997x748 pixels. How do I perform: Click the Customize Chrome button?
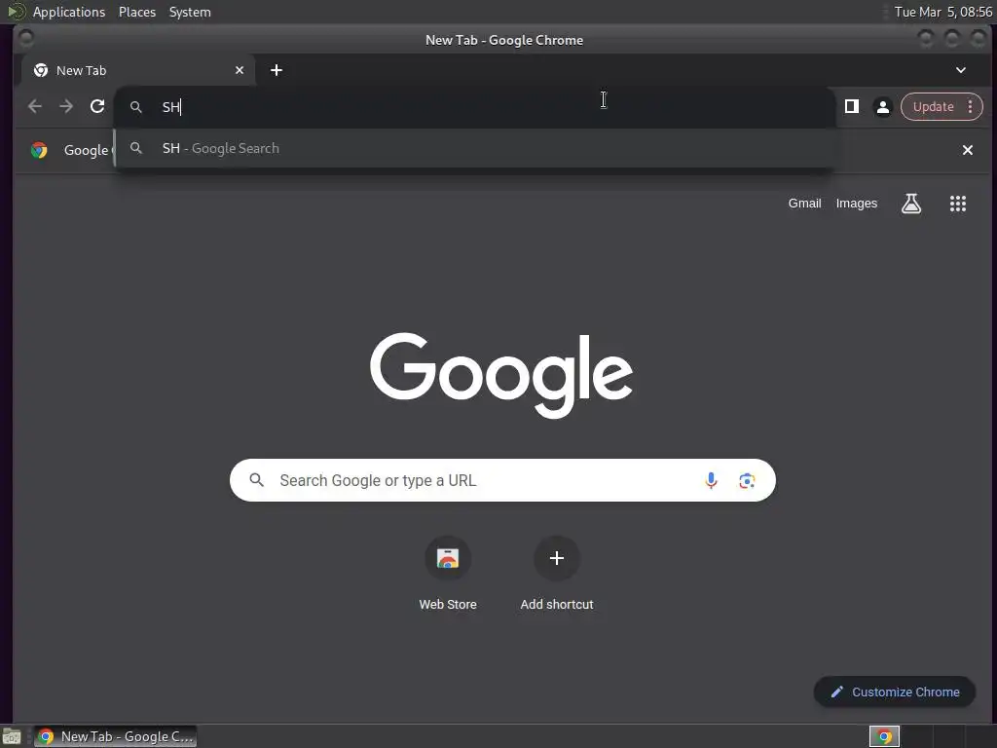coord(895,692)
